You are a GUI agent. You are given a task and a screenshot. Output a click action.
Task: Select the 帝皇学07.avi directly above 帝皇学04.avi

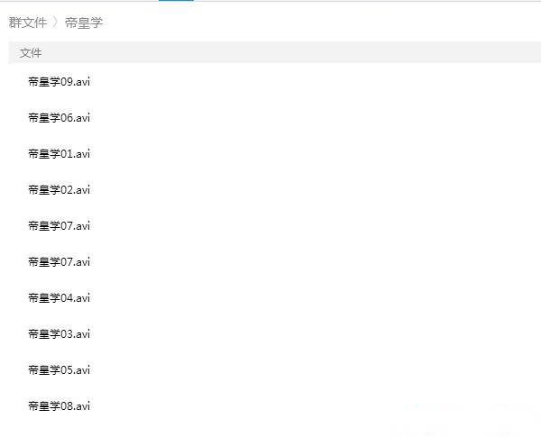(x=59, y=262)
